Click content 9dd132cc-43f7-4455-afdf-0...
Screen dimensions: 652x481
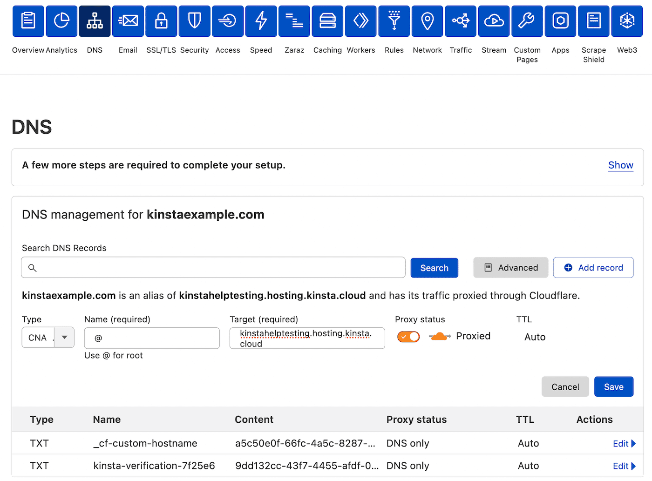coord(307,466)
